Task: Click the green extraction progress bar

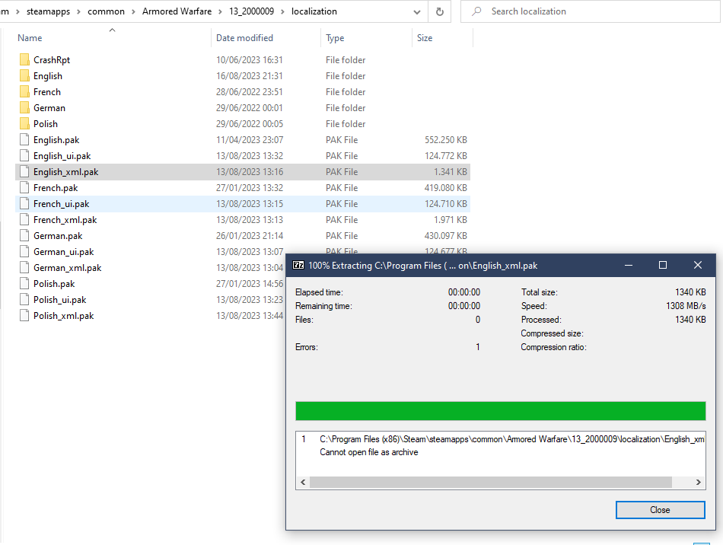Action: pyautogui.click(x=500, y=411)
